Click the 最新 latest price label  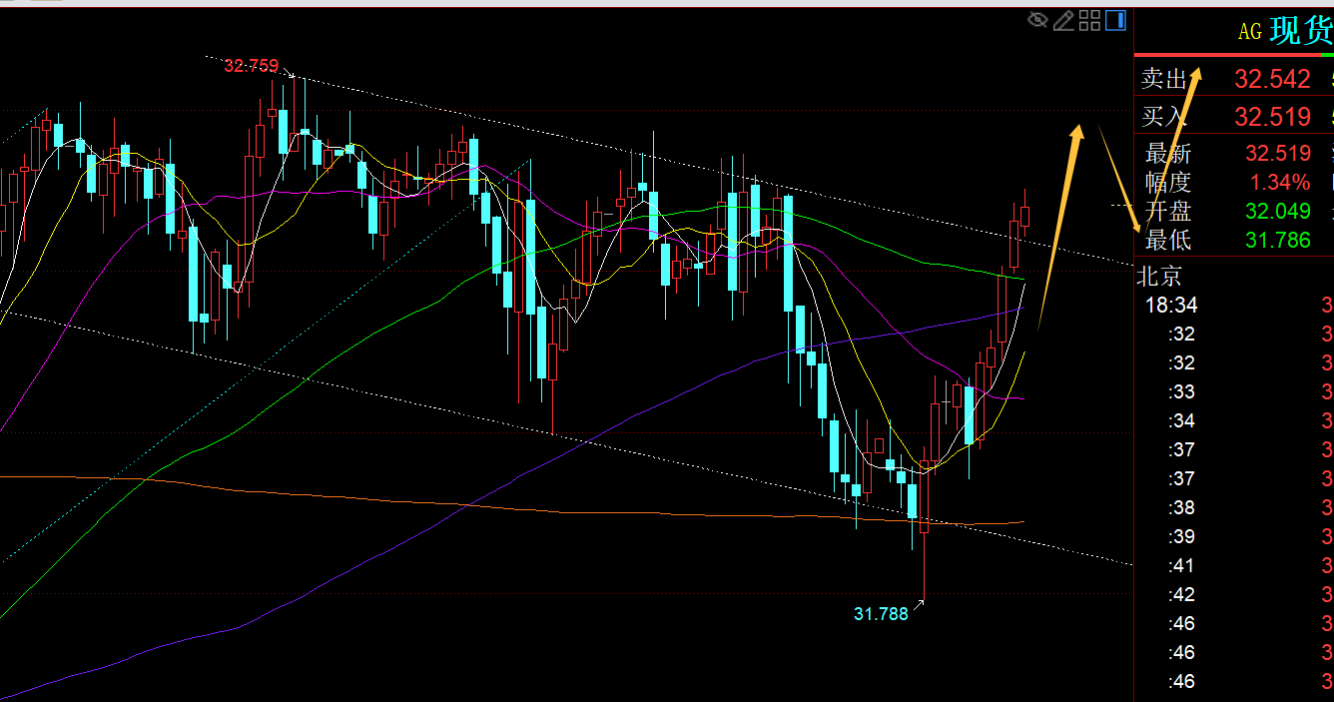point(1168,154)
